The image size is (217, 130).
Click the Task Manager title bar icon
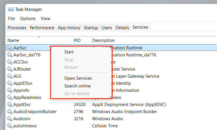click(11, 9)
